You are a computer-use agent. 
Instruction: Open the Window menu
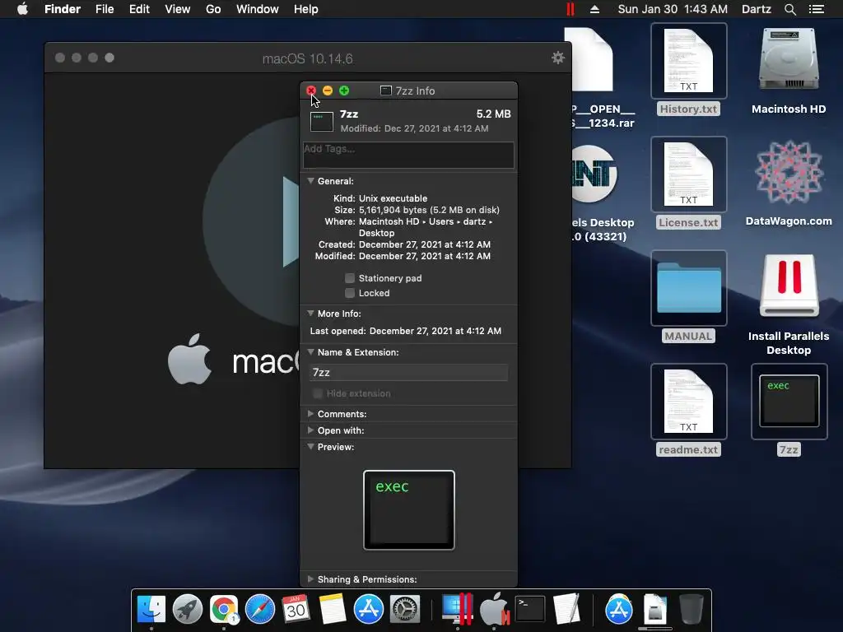click(x=257, y=9)
